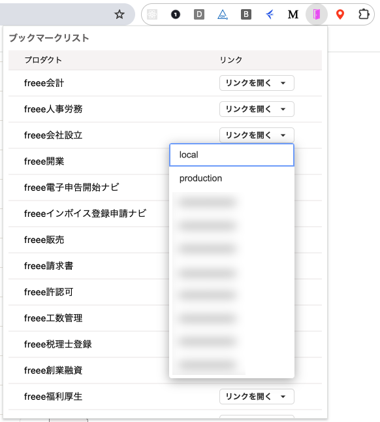Click the freeeインボイス登録申請ナビ row text
380x422 pixels.
pos(86,214)
